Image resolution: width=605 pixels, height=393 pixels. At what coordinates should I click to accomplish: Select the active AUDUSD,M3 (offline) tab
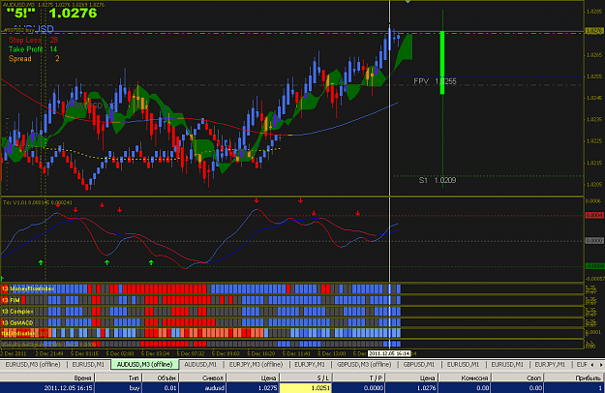tap(144, 364)
